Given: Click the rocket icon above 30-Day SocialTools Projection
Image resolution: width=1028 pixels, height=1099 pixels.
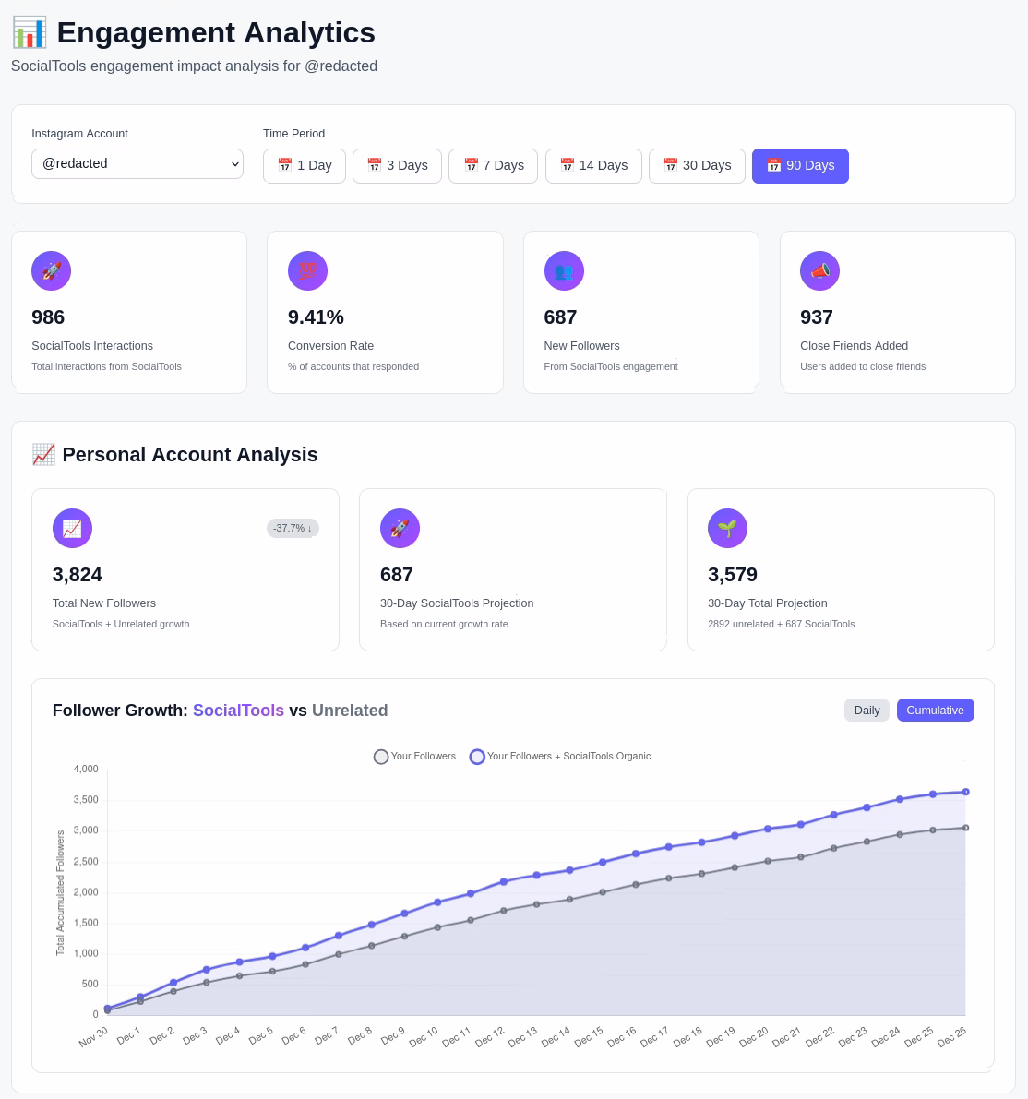Looking at the screenshot, I should click(x=400, y=528).
